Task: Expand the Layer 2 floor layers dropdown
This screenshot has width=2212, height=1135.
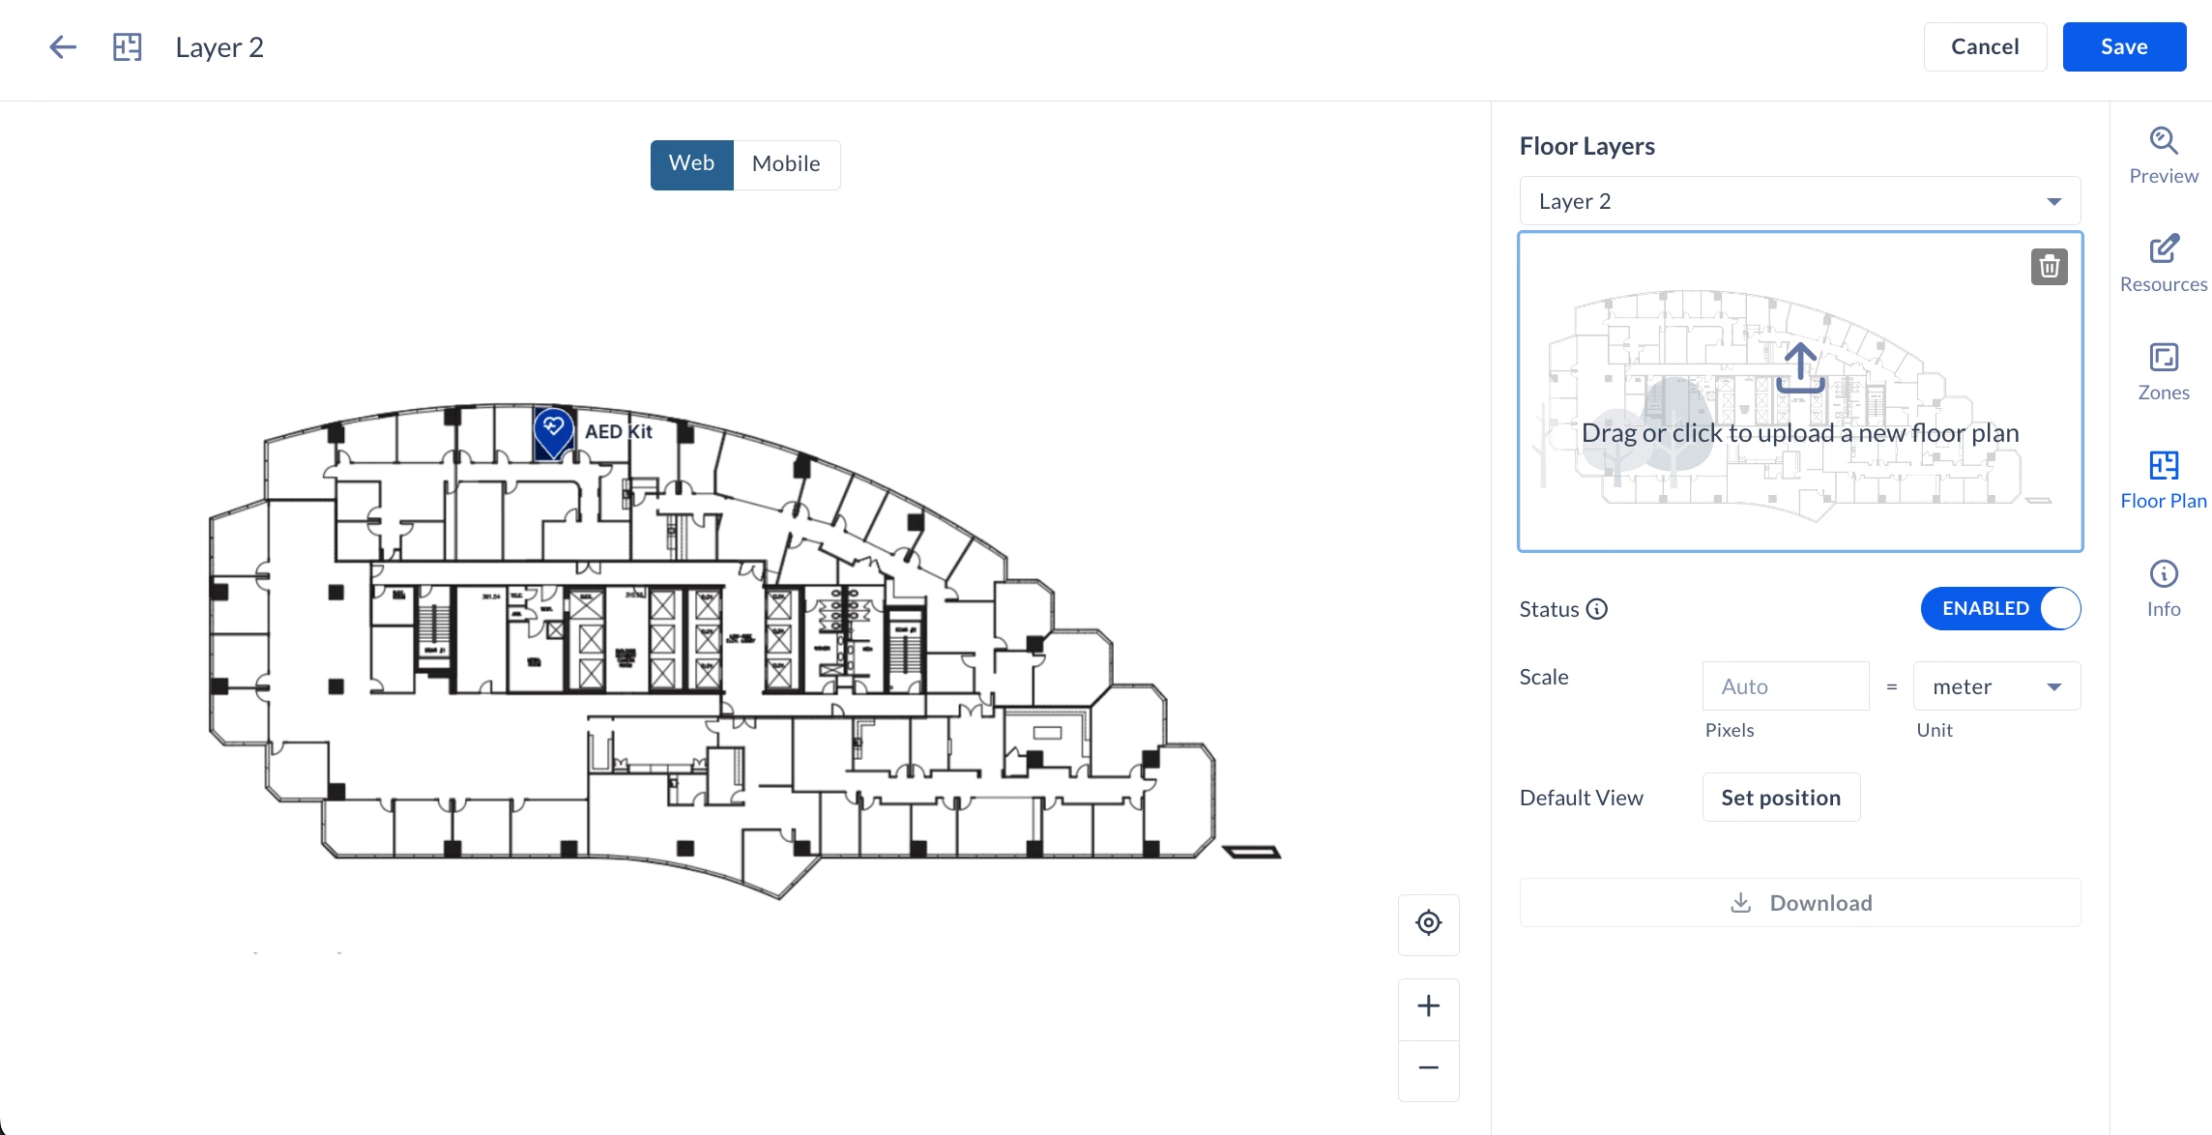Action: (1799, 201)
